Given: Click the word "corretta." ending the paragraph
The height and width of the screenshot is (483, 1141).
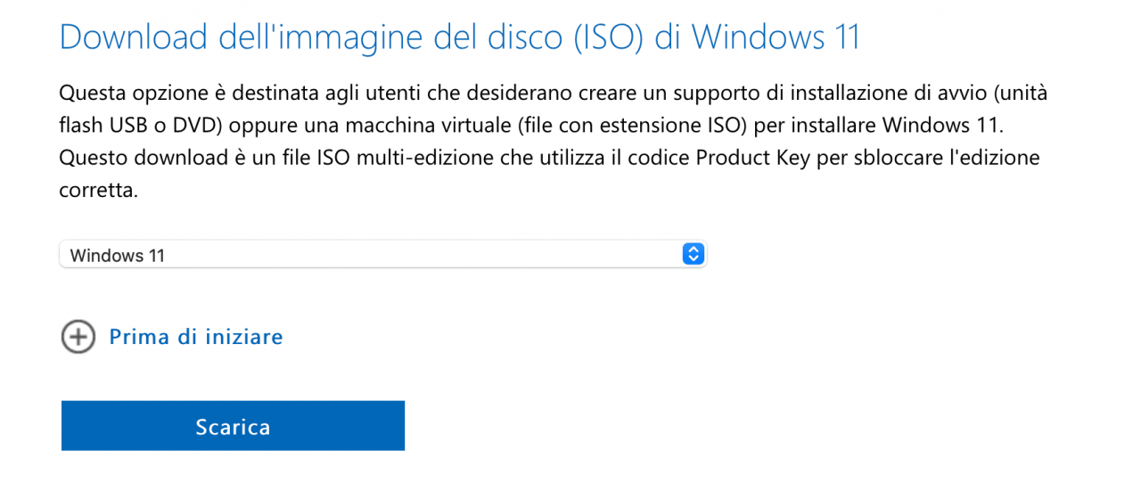Looking at the screenshot, I should click(99, 192).
